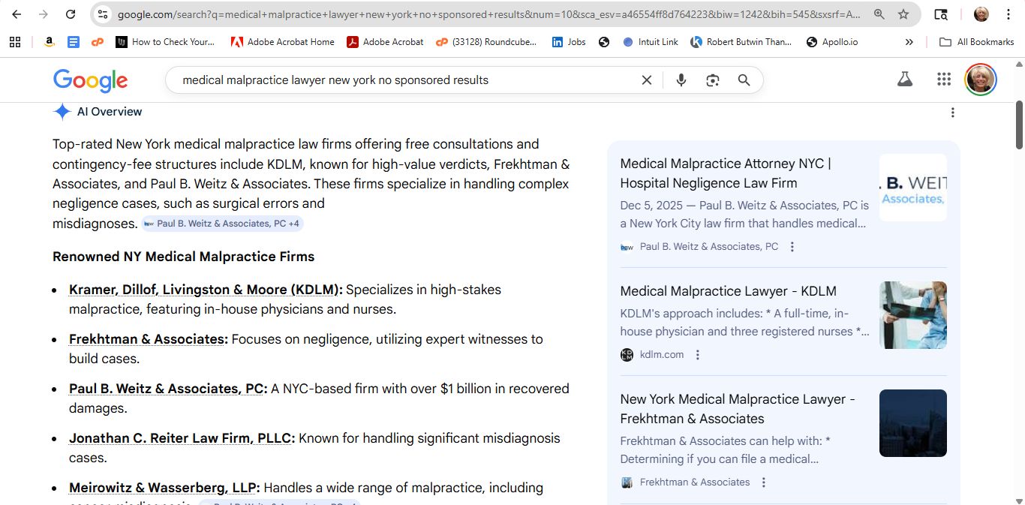Open the globe bookmark icon after Jobs
Viewport: 1025px width, 505px height.
tap(604, 42)
